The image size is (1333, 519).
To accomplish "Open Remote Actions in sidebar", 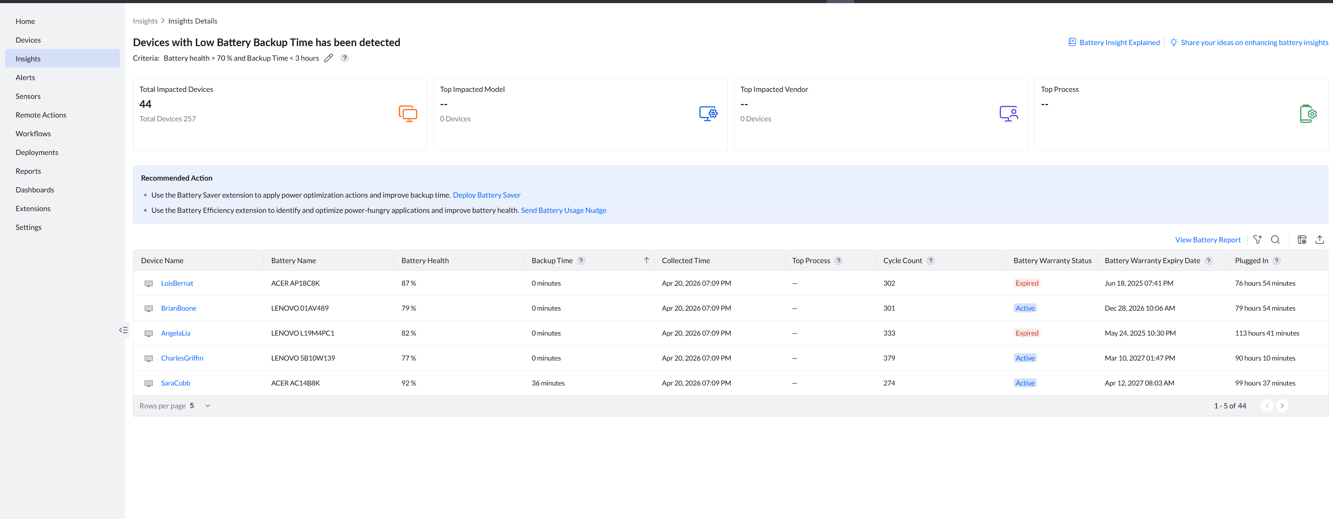I will pos(41,115).
